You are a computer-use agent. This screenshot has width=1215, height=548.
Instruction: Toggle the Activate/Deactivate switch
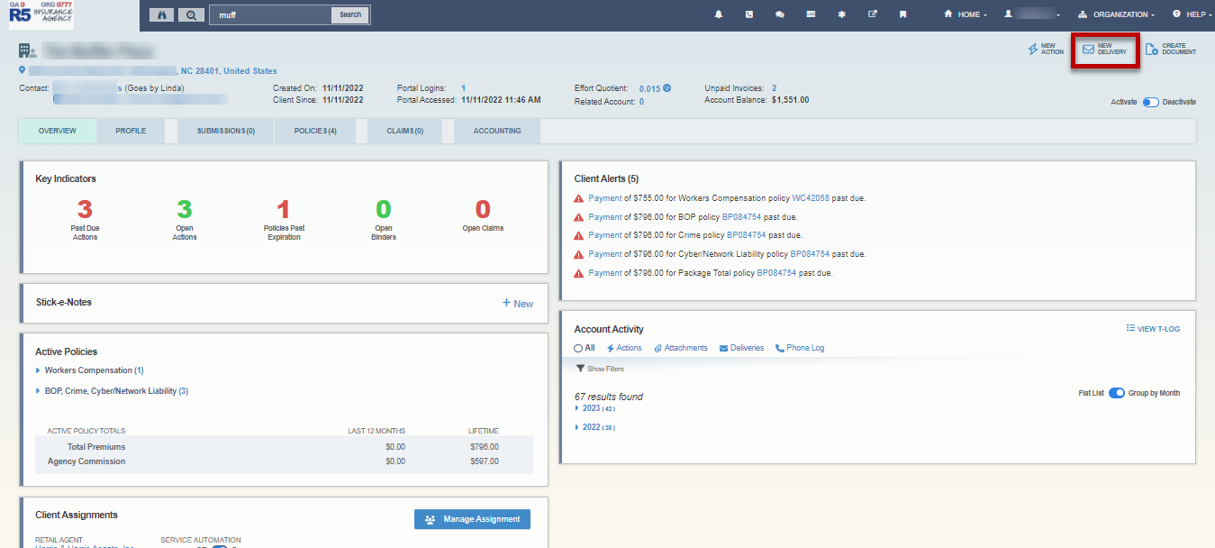click(1150, 102)
